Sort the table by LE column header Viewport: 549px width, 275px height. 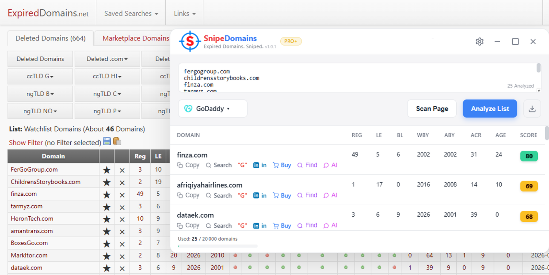click(158, 156)
